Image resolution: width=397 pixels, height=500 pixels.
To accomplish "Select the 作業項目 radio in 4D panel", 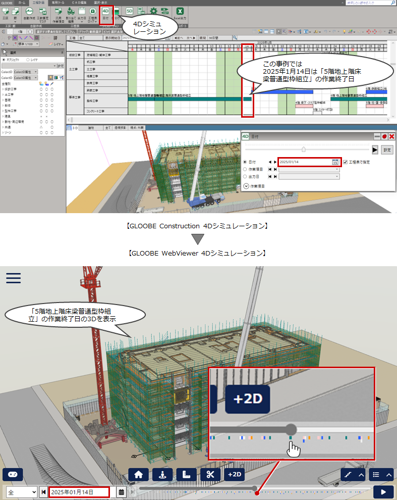I will [x=245, y=169].
